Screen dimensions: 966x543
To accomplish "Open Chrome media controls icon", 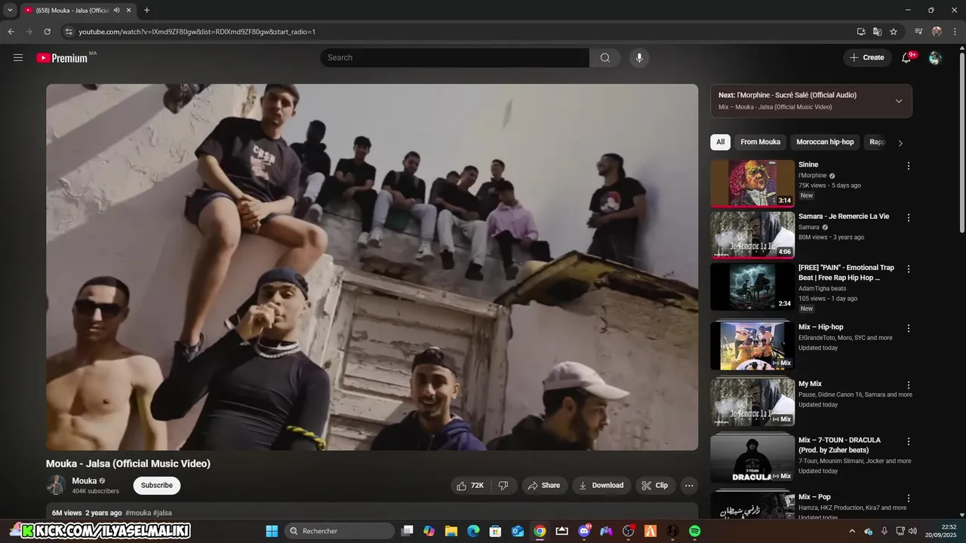I will click(x=918, y=32).
